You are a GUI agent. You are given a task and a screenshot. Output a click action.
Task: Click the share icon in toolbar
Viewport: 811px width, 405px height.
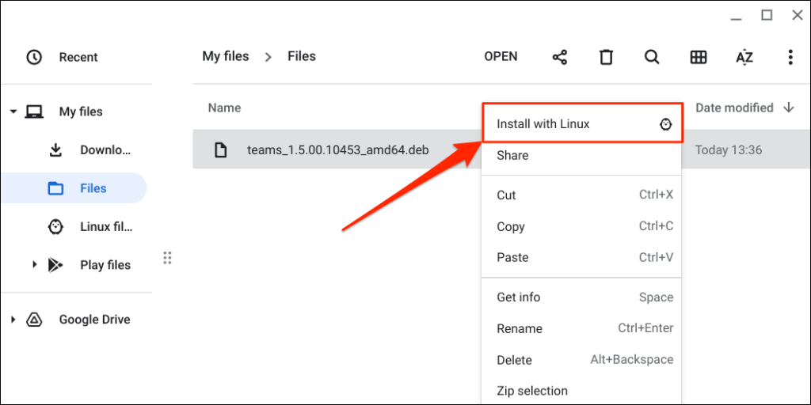point(560,57)
